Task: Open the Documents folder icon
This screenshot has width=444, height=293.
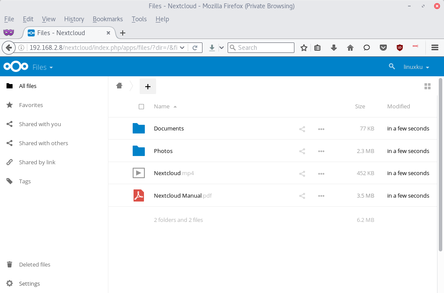Action: pos(139,128)
